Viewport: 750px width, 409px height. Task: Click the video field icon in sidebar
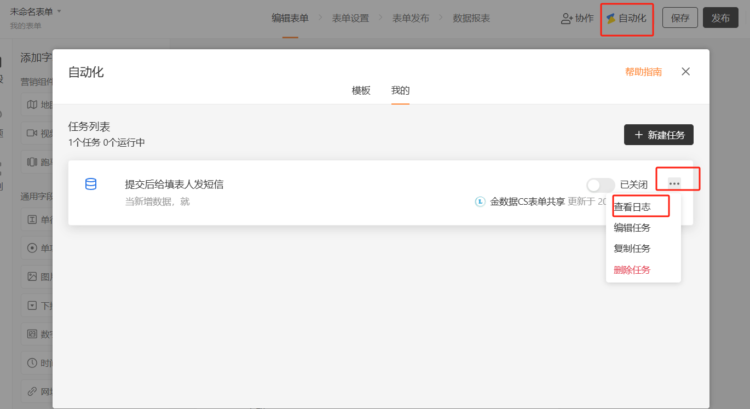pos(32,133)
